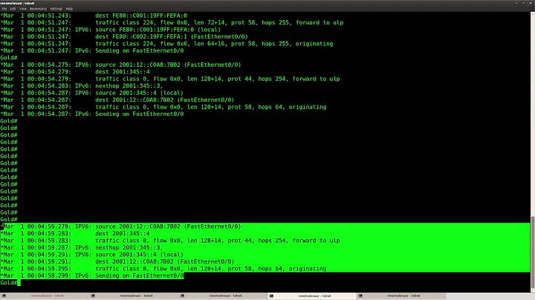Screen dimensions: 535x300
Task: Click the 00:04:59.283 dest 2001:345::4 line
Action: [x=75, y=233]
